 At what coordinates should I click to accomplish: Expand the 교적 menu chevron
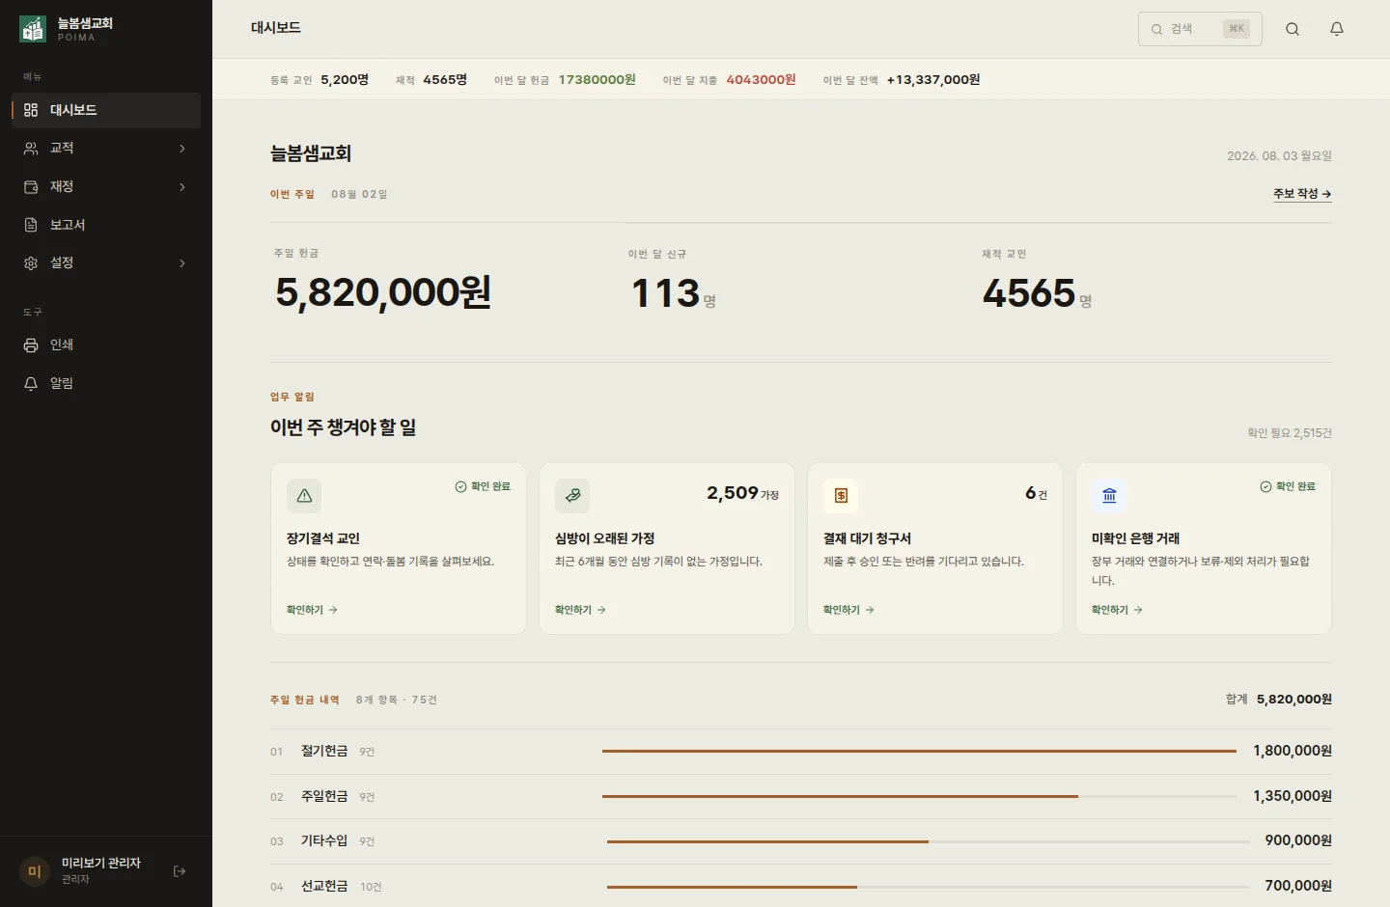182,149
